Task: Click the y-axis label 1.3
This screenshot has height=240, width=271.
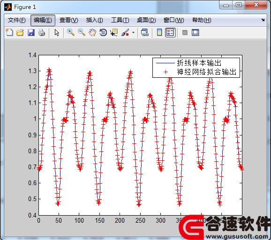Action: point(32,71)
